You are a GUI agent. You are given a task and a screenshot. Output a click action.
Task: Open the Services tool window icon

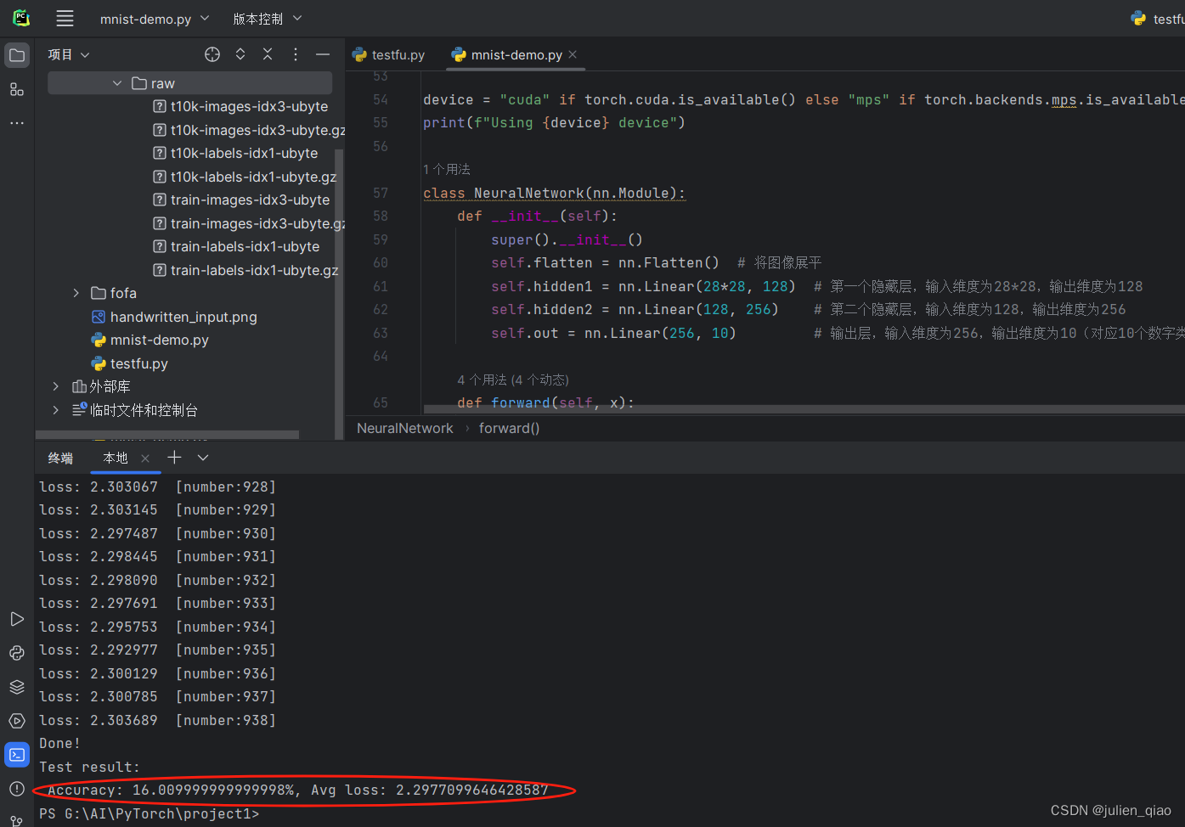[x=17, y=721]
